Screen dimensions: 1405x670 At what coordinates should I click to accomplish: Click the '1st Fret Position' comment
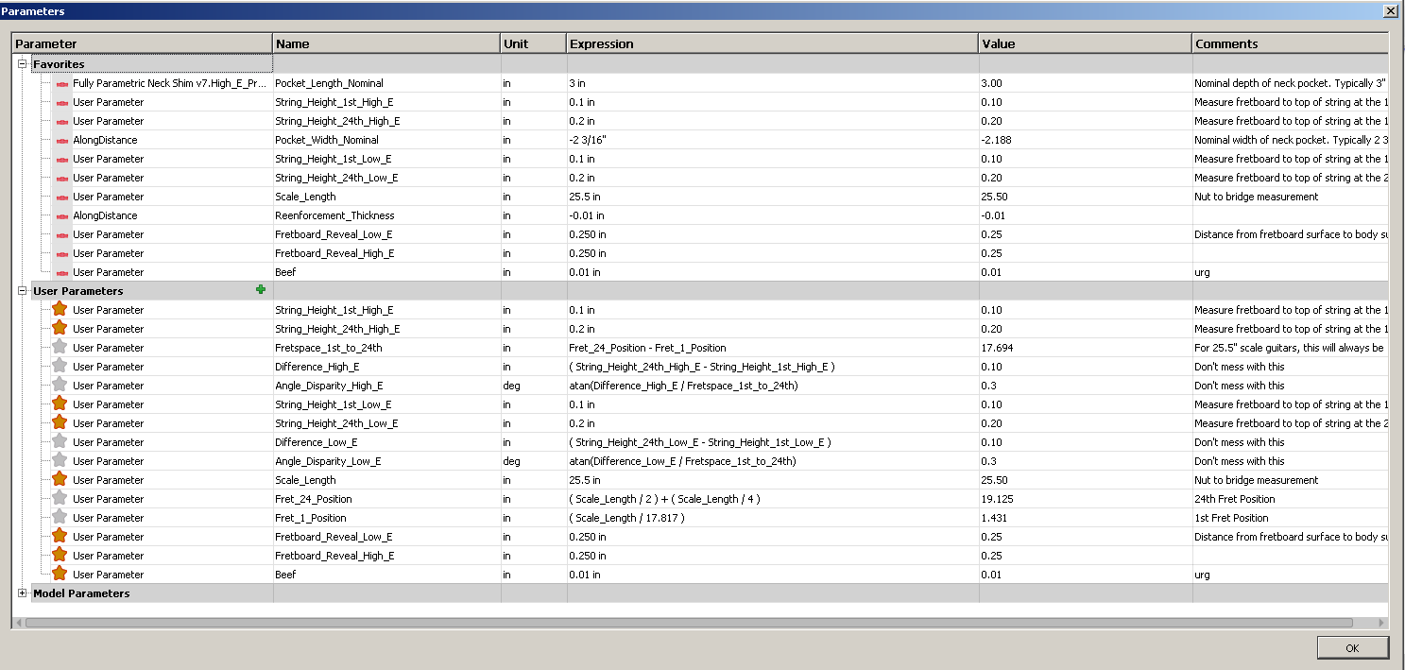coord(1231,518)
